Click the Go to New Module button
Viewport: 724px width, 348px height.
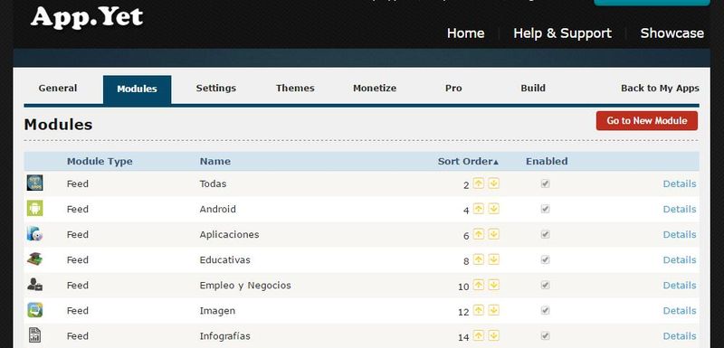[x=647, y=121]
